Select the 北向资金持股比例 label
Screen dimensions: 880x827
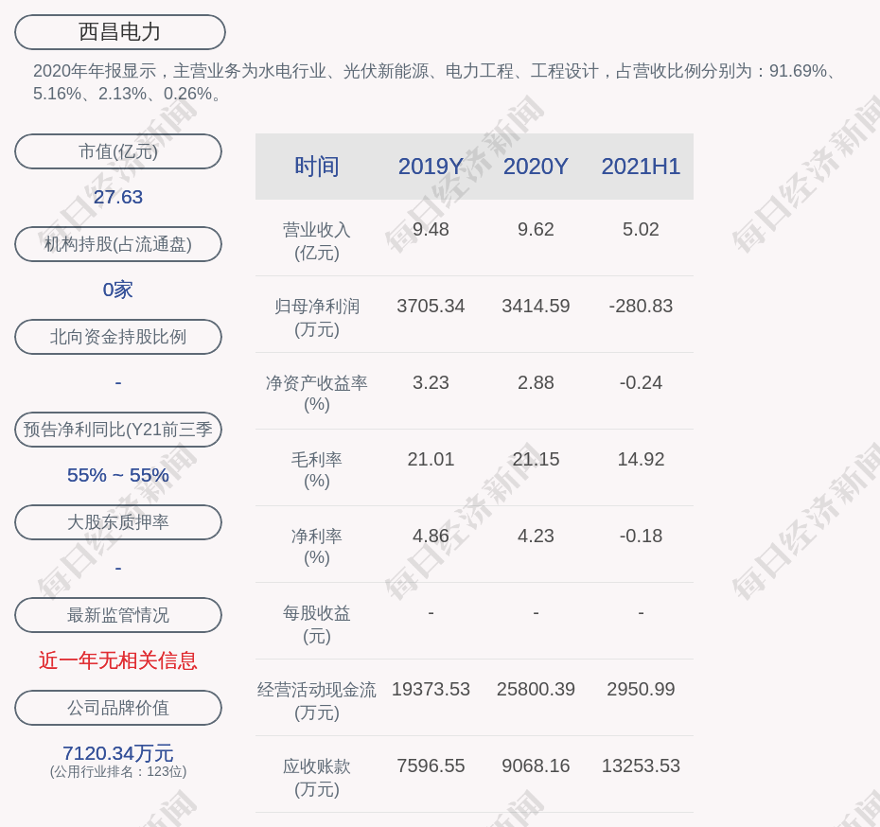pos(118,337)
